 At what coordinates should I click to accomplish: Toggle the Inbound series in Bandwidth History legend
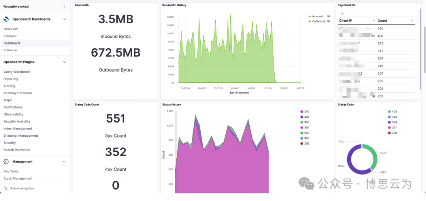[x=317, y=17]
